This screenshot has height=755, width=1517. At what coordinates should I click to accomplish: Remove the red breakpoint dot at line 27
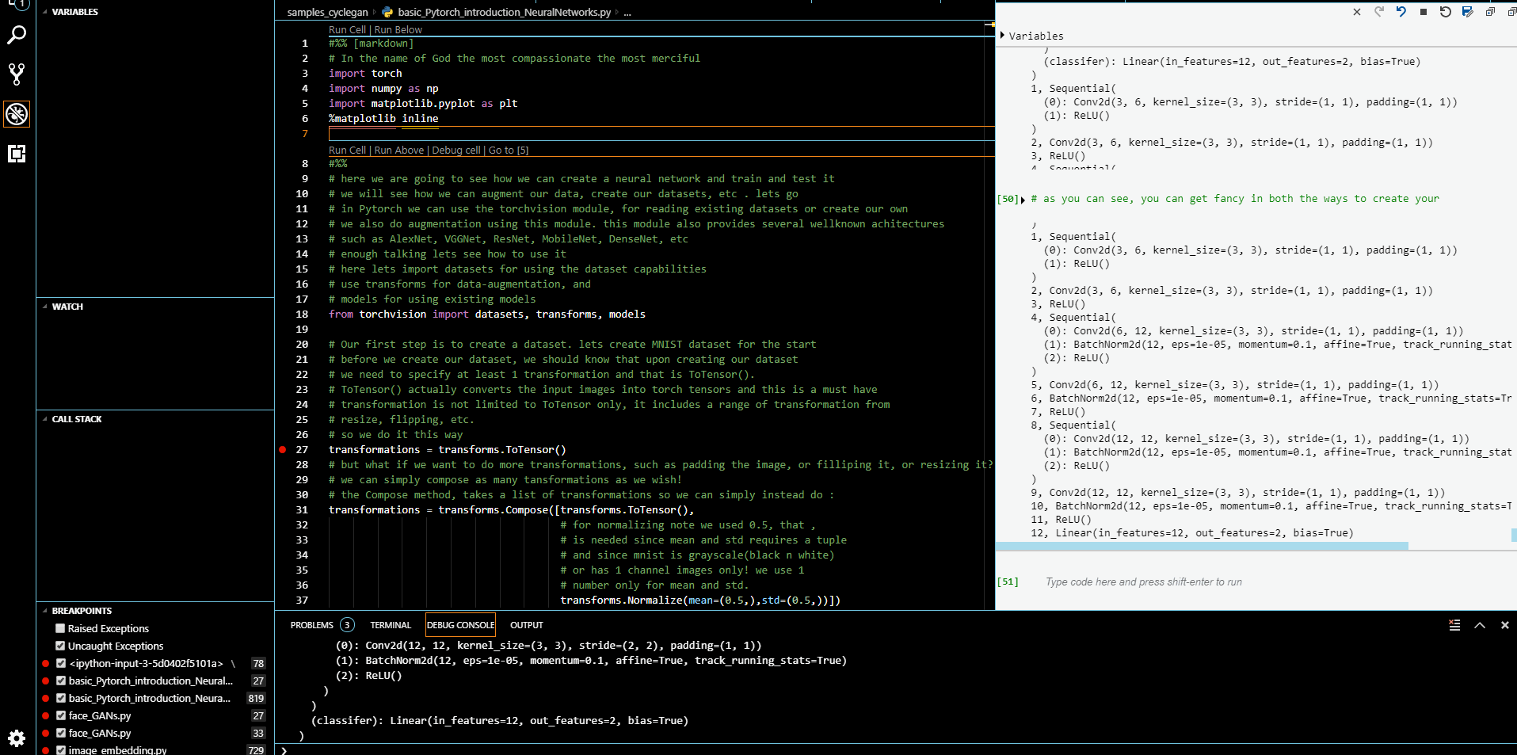tap(283, 449)
